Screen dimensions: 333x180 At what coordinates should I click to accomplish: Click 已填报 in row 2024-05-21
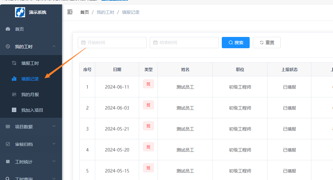[x=289, y=129]
